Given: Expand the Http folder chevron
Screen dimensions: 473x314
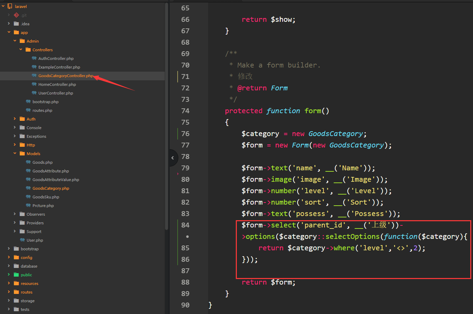Looking at the screenshot, I should 15,145.
